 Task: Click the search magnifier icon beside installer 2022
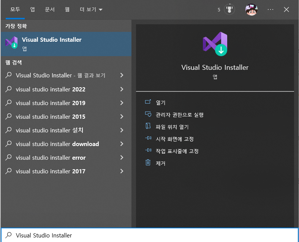click(8, 89)
